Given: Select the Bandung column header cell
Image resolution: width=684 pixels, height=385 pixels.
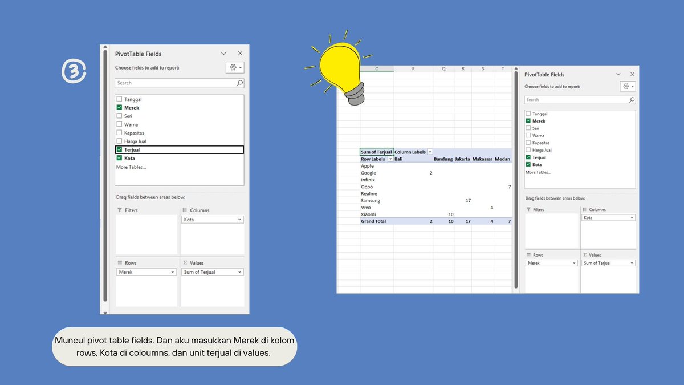Looking at the screenshot, I should (x=443, y=159).
